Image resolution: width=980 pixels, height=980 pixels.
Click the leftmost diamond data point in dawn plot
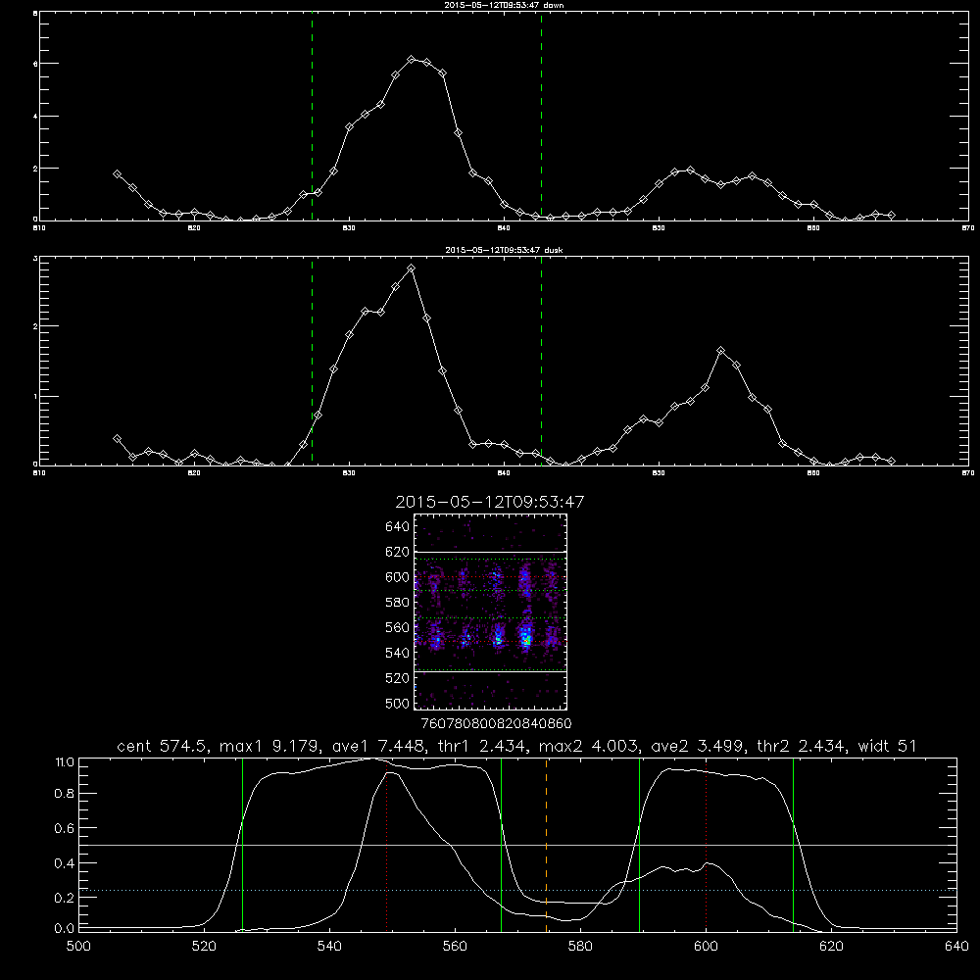[117, 173]
